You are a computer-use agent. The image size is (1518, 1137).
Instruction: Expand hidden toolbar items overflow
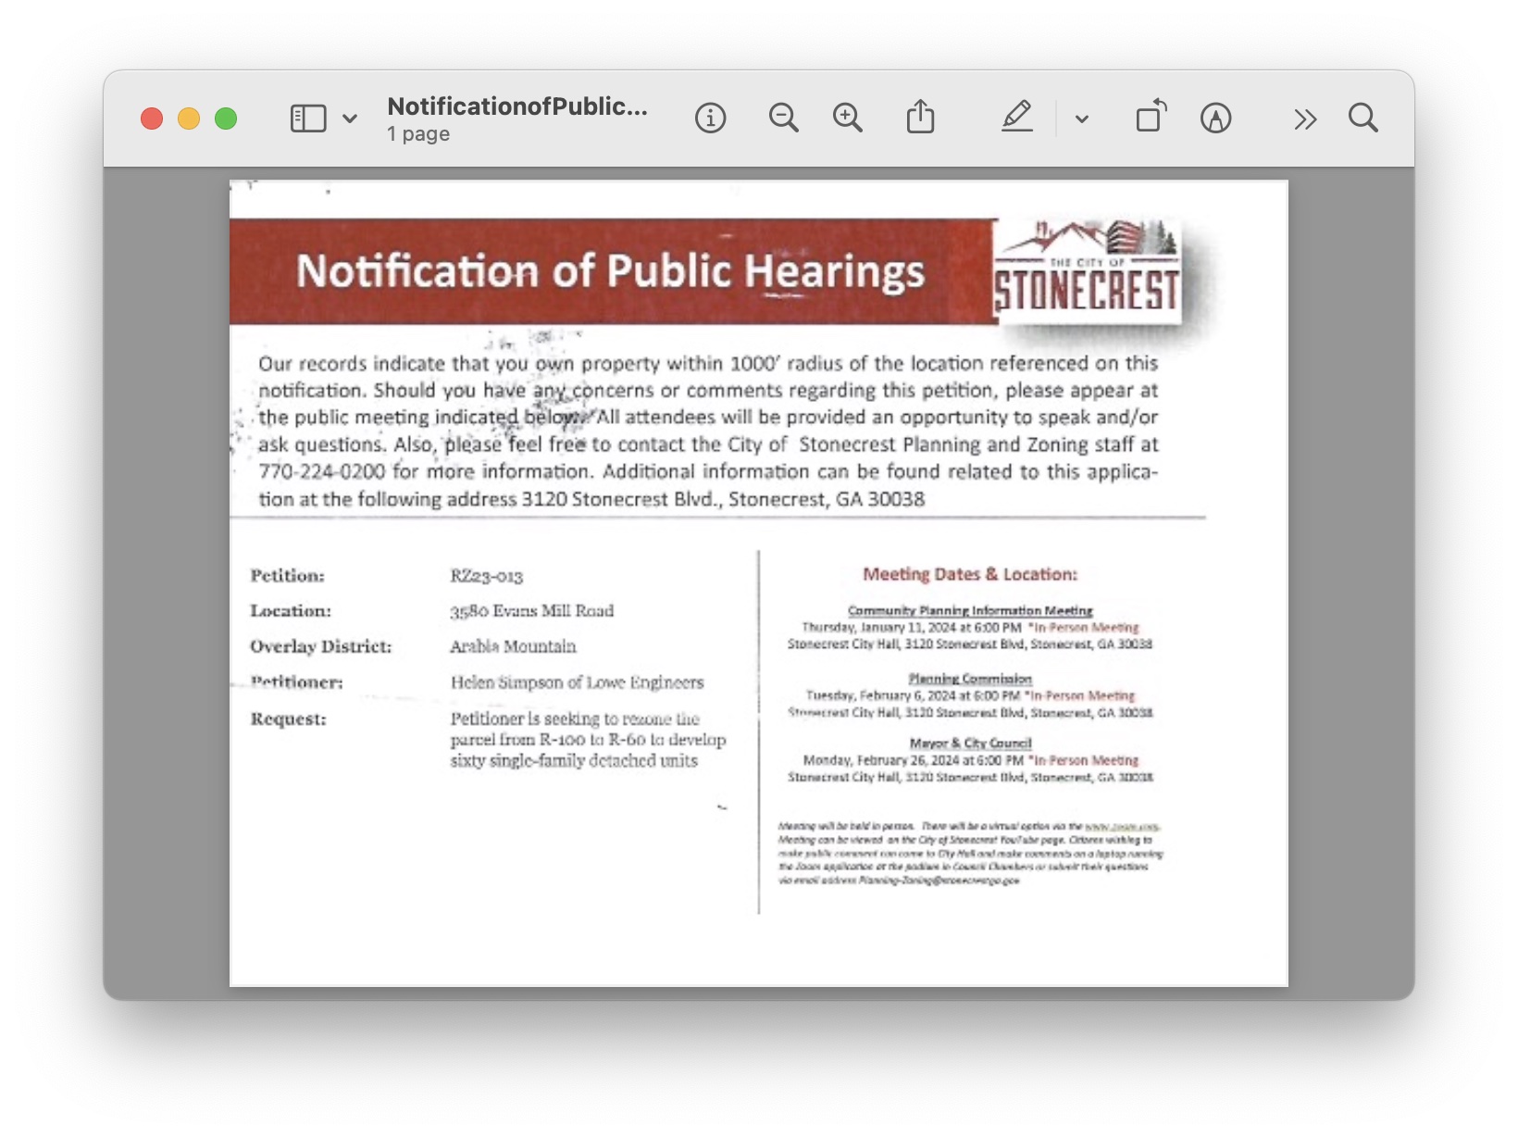coord(1305,119)
